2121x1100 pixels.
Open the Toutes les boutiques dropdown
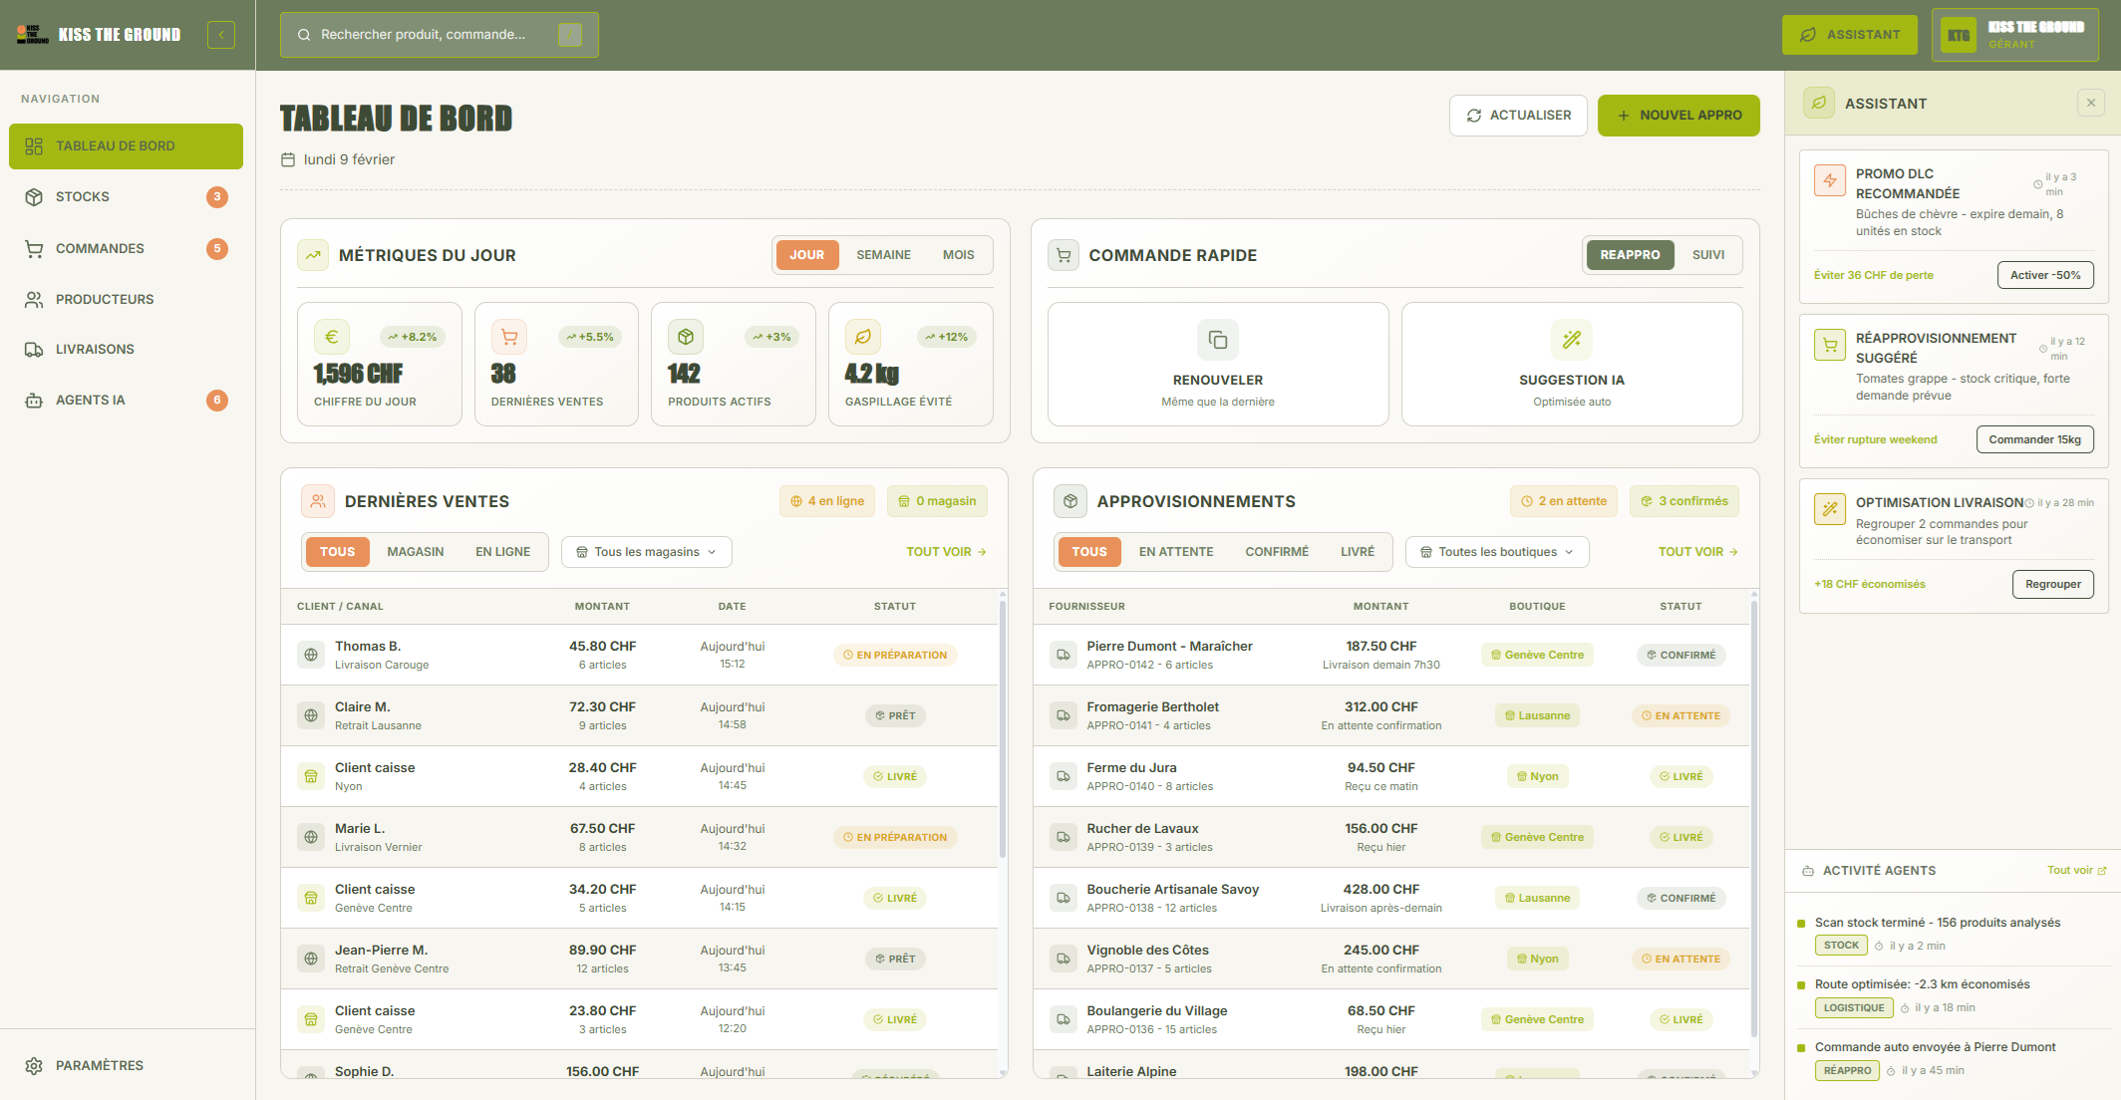(1496, 552)
